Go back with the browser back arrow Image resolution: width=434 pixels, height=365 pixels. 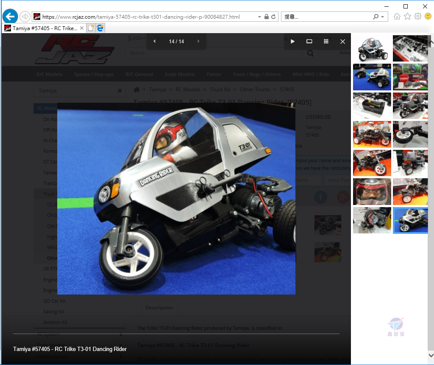tap(10, 17)
